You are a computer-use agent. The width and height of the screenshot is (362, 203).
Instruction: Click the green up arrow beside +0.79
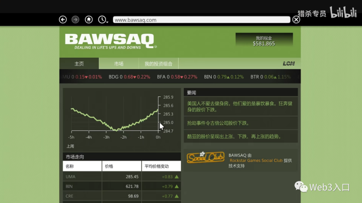177,186
